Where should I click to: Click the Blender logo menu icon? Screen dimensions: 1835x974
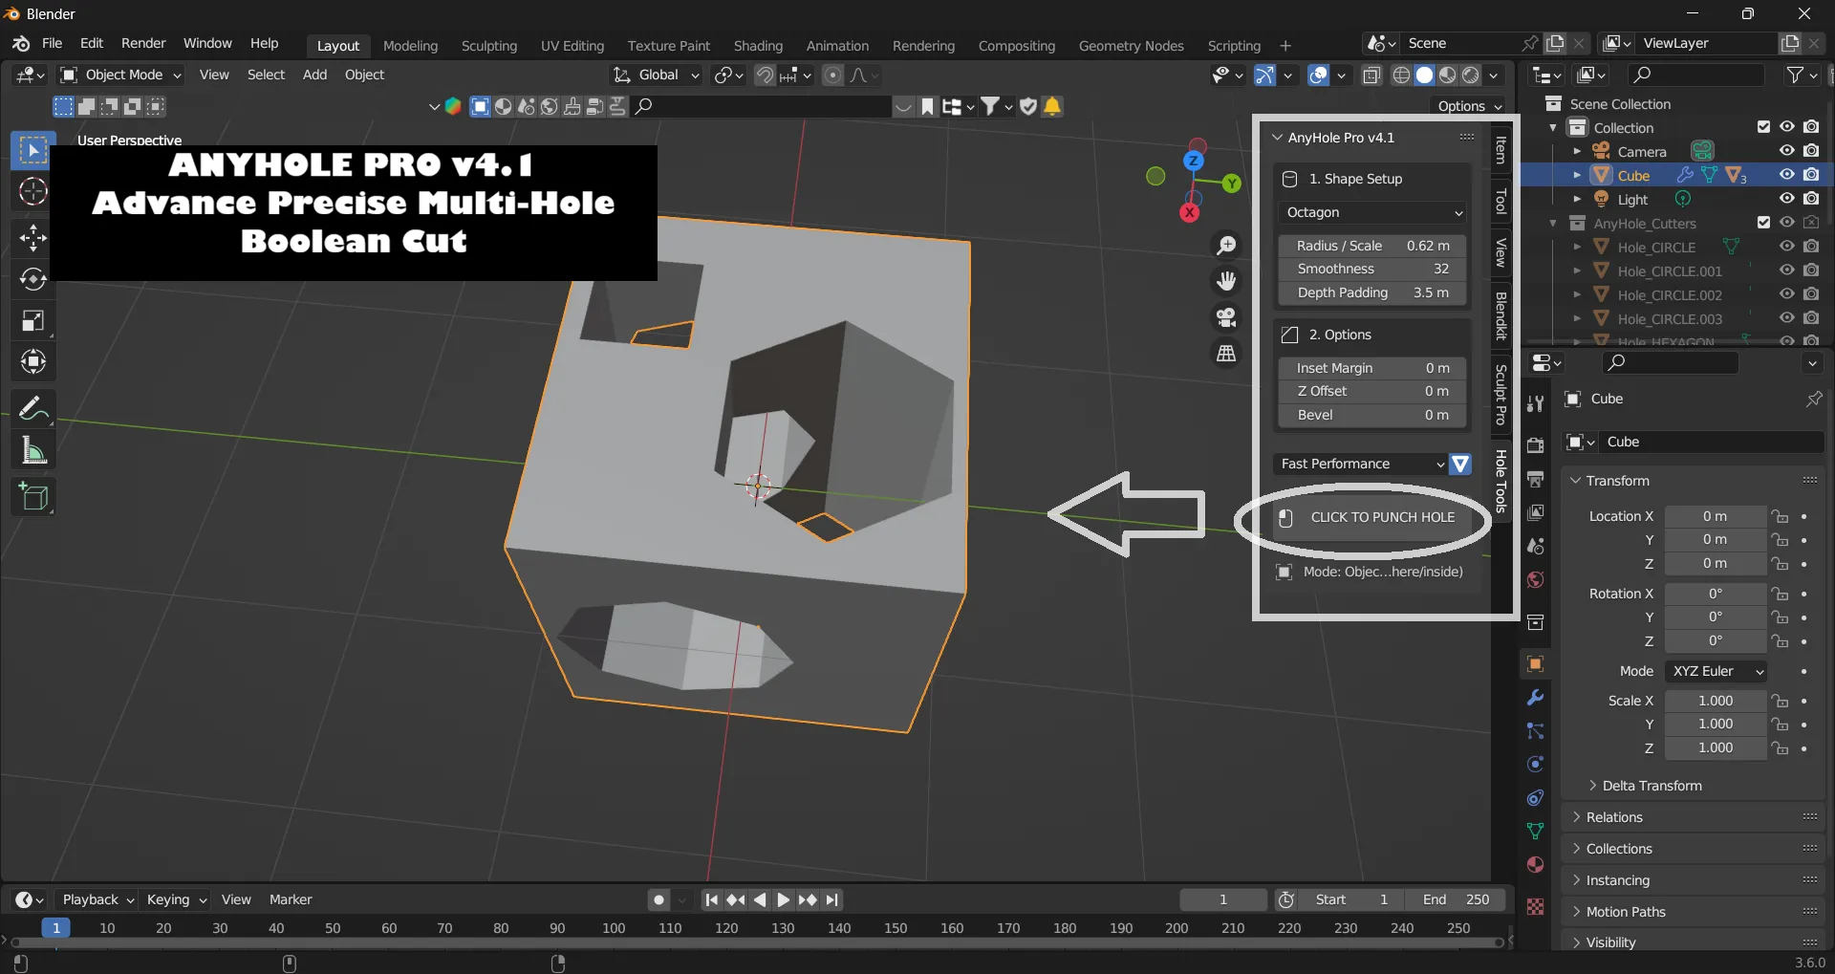[21, 44]
